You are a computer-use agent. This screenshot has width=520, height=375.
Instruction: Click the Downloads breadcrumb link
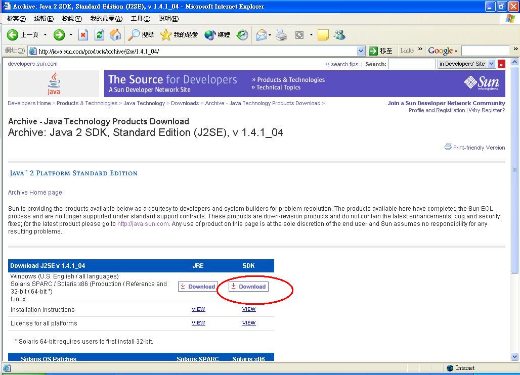click(x=185, y=104)
